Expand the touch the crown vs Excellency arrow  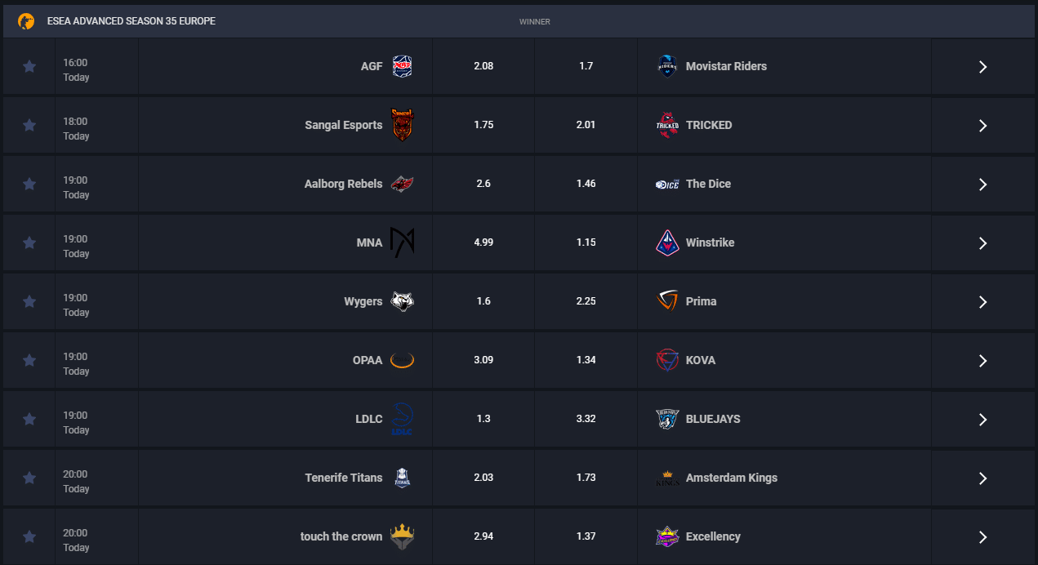click(x=983, y=537)
